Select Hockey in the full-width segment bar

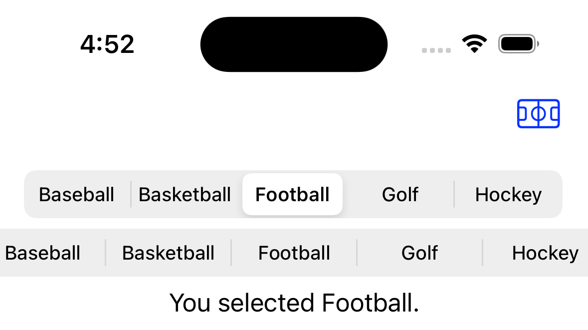click(x=545, y=253)
